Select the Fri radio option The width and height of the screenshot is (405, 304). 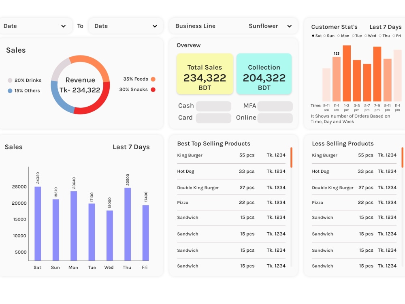click(x=394, y=36)
